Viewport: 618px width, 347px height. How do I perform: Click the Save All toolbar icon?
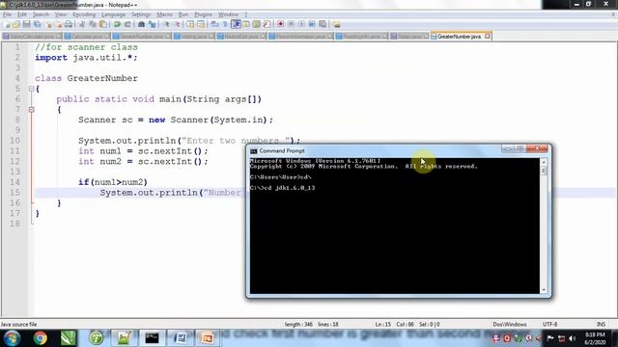coord(37,24)
